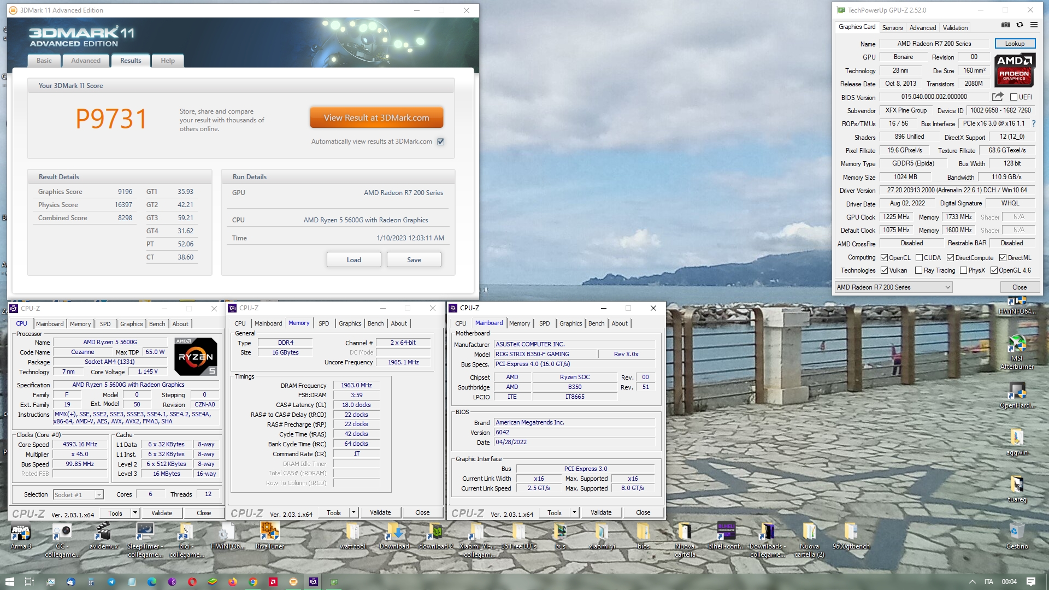Click the AMD Radeon Graphics logo in GPU-Z

(1015, 70)
